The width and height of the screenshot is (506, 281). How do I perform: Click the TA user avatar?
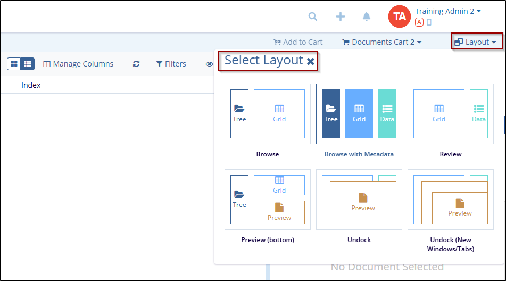(x=400, y=16)
